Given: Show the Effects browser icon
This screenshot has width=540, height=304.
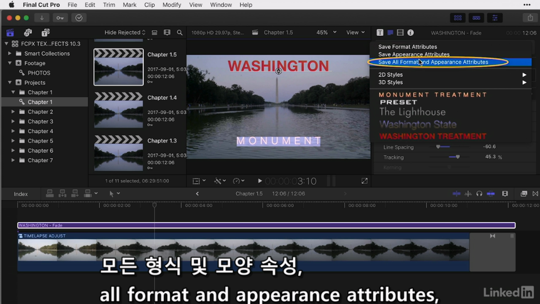Looking at the screenshot, I should (x=524, y=193).
